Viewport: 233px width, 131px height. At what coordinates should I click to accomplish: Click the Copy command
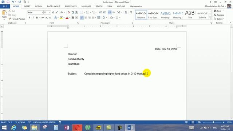12,15
